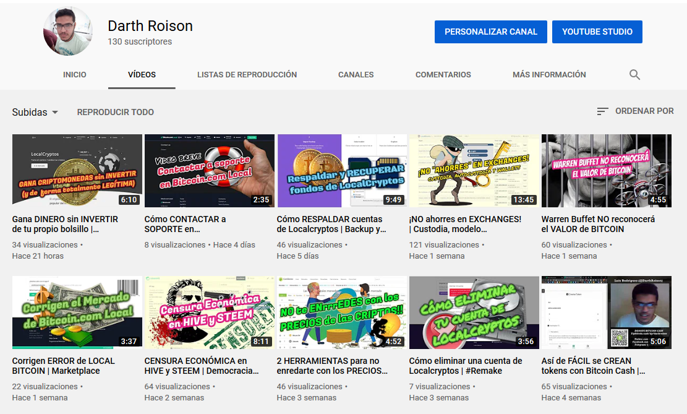Open the 'Cómo eliminar tu cuenta' thumbnail
687x414 pixels.
click(474, 313)
